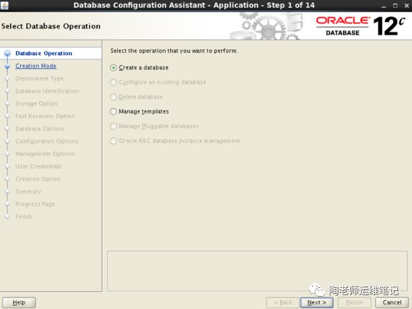Click Management Options step in sidebar
This screenshot has height=309, width=412.
click(45, 154)
